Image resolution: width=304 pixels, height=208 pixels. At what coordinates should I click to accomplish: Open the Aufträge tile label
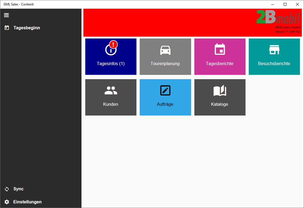point(165,104)
